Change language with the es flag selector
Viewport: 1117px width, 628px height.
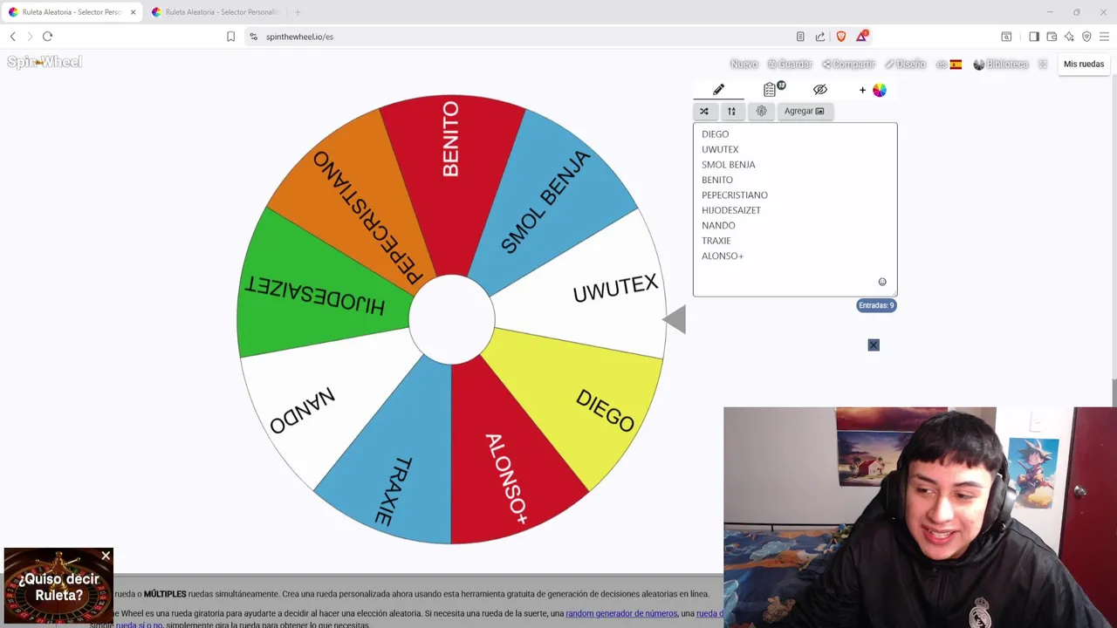pos(949,65)
